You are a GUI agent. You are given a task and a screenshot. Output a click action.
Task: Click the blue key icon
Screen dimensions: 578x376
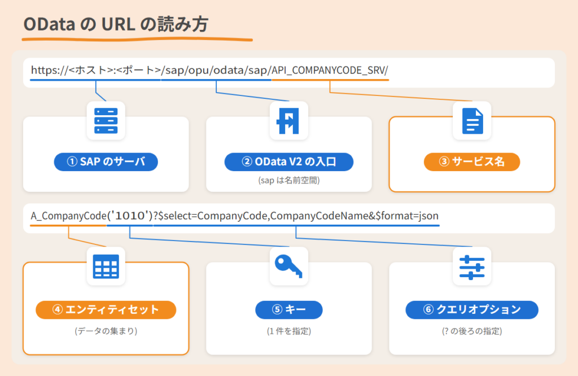tap(288, 266)
